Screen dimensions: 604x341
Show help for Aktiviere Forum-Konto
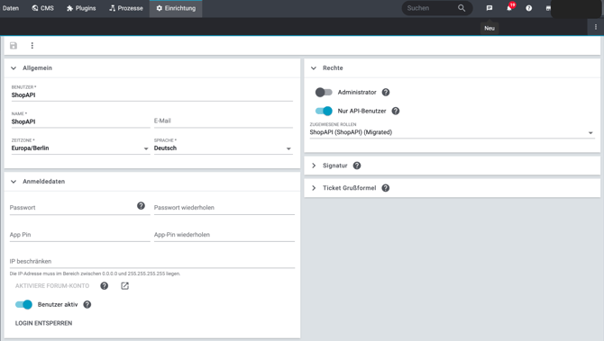pyautogui.click(x=104, y=286)
